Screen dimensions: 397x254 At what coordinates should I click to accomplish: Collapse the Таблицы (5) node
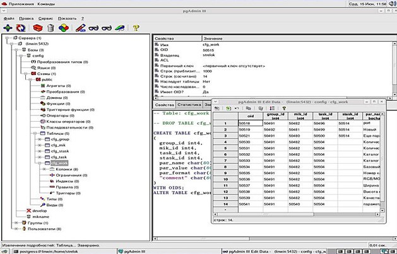click(x=35, y=134)
